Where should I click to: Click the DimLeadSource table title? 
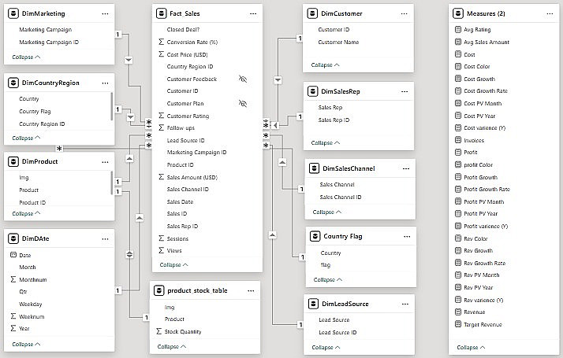click(347, 303)
